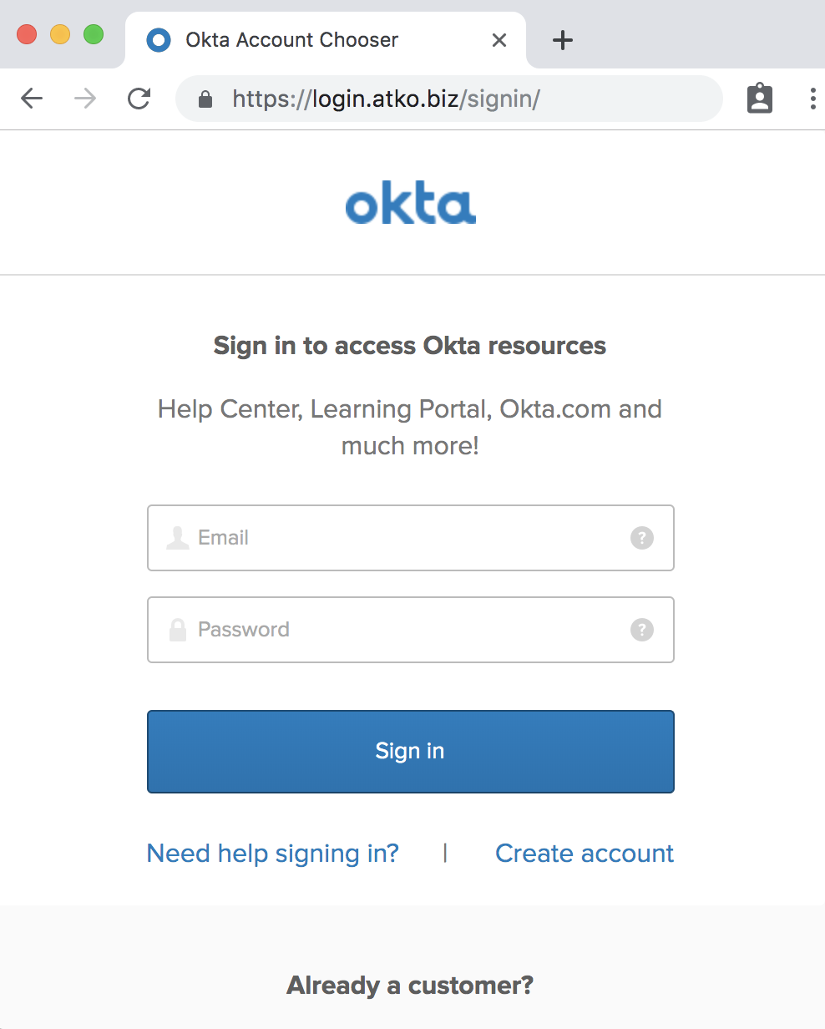Viewport: 825px width, 1029px height.
Task: Click the lock icon in Password field
Action: pyautogui.click(x=177, y=630)
